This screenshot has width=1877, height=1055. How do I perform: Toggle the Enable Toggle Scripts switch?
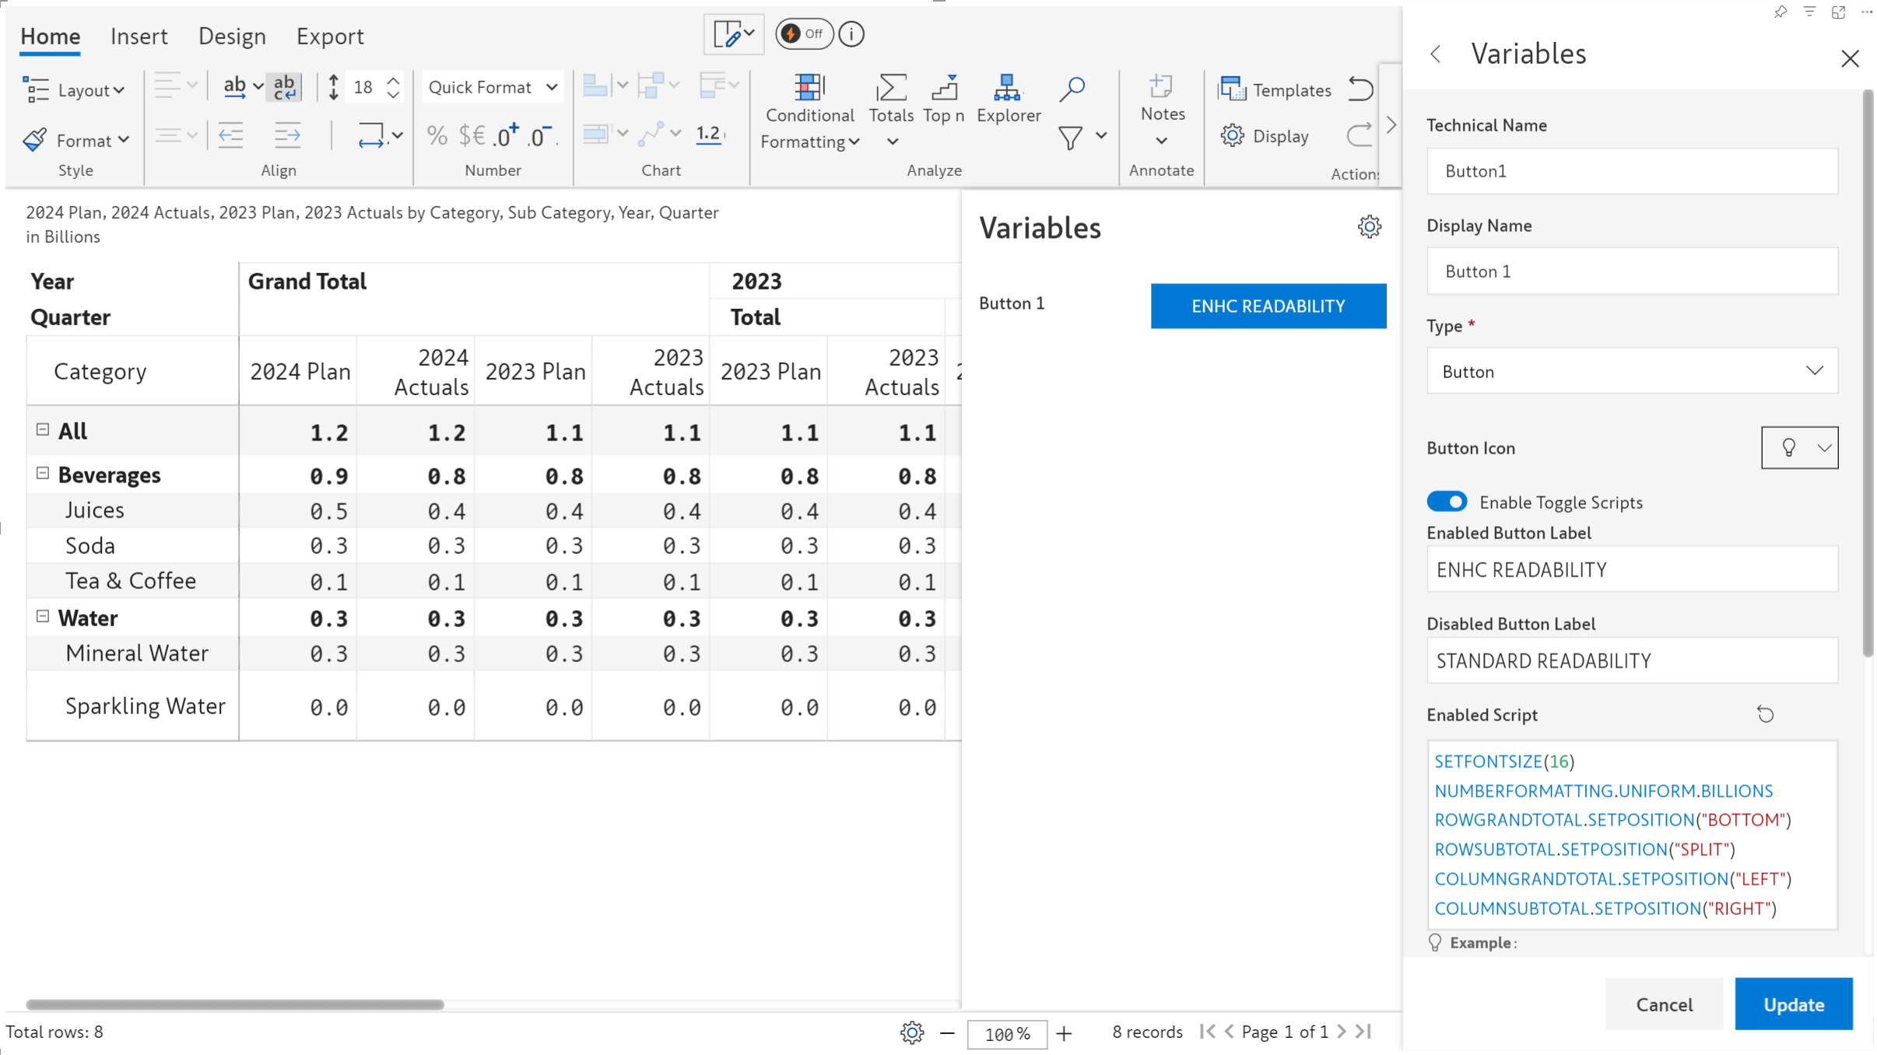1447,501
